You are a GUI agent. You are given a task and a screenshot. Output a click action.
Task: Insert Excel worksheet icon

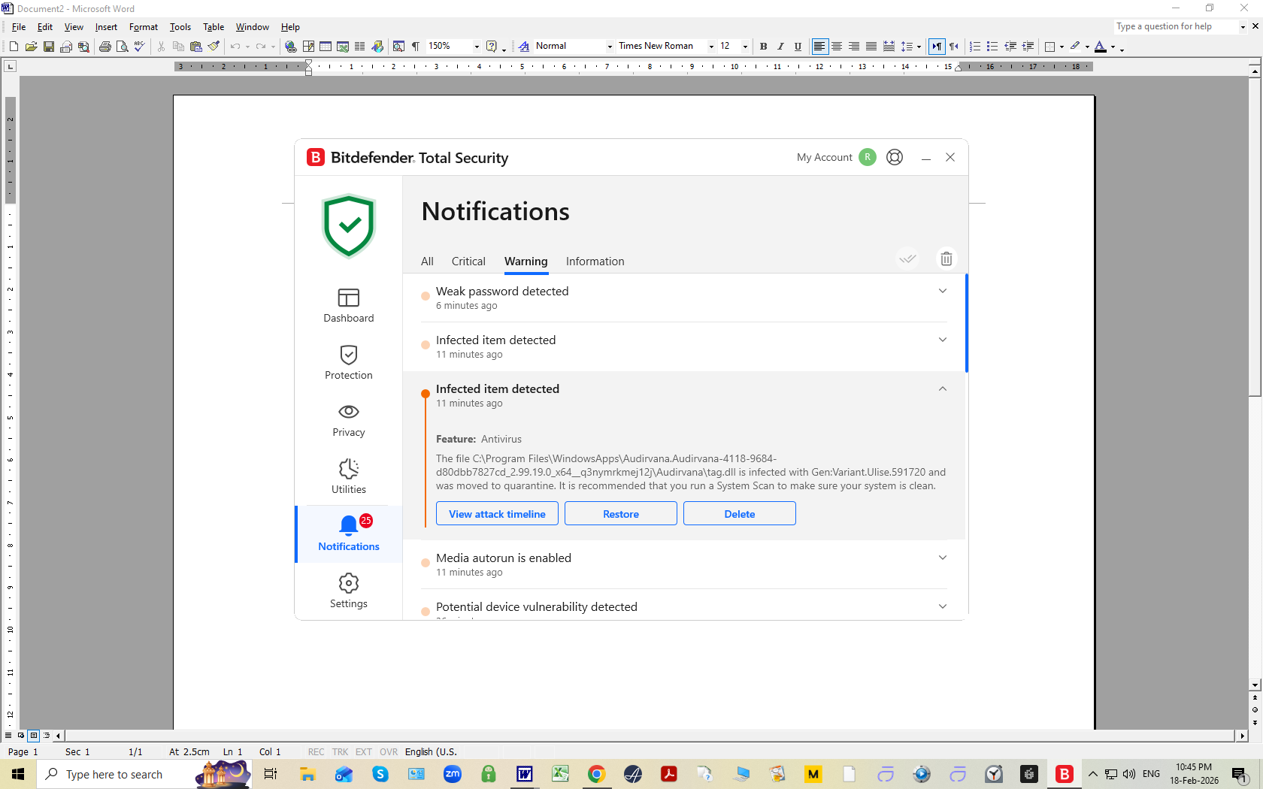(343, 47)
